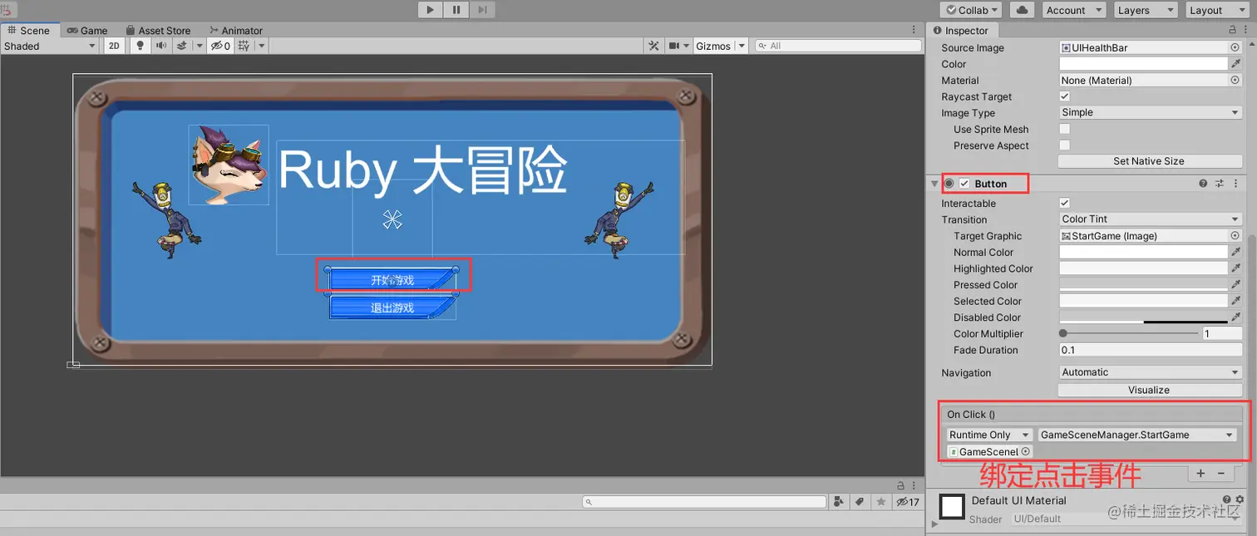Image resolution: width=1257 pixels, height=536 pixels.
Task: Open the Unity cloud services icon
Action: (1022, 10)
